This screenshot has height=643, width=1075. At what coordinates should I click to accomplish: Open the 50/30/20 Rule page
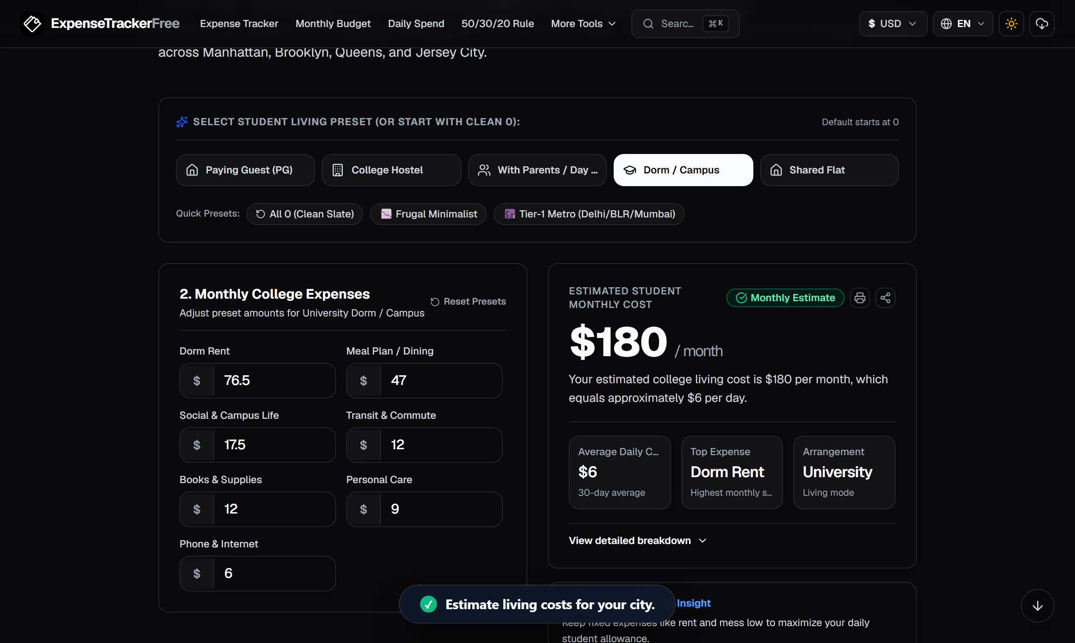click(x=497, y=23)
